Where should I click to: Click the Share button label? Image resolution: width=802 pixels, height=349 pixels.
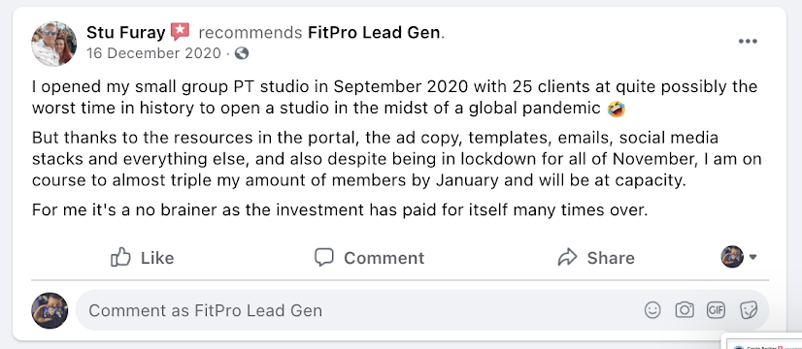coord(611,258)
